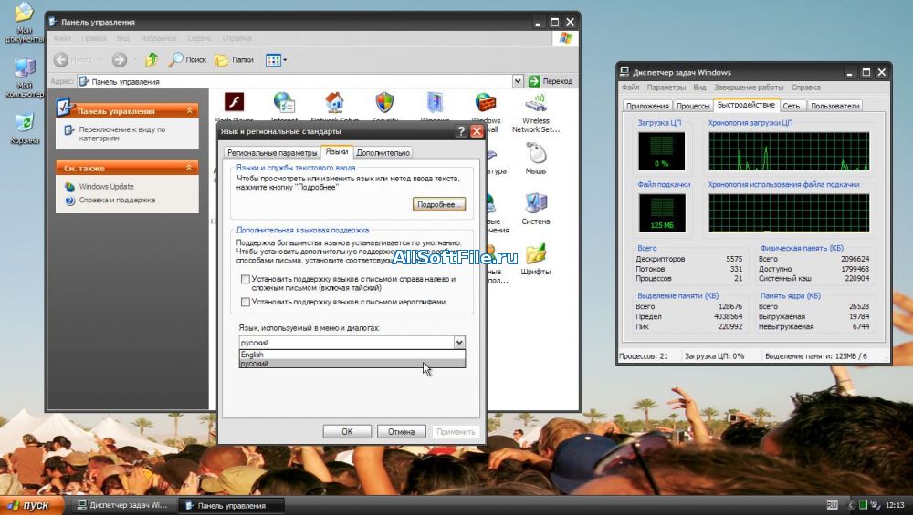Click the RU language indicator in tray
Screen dimensions: 913x515
coord(832,505)
